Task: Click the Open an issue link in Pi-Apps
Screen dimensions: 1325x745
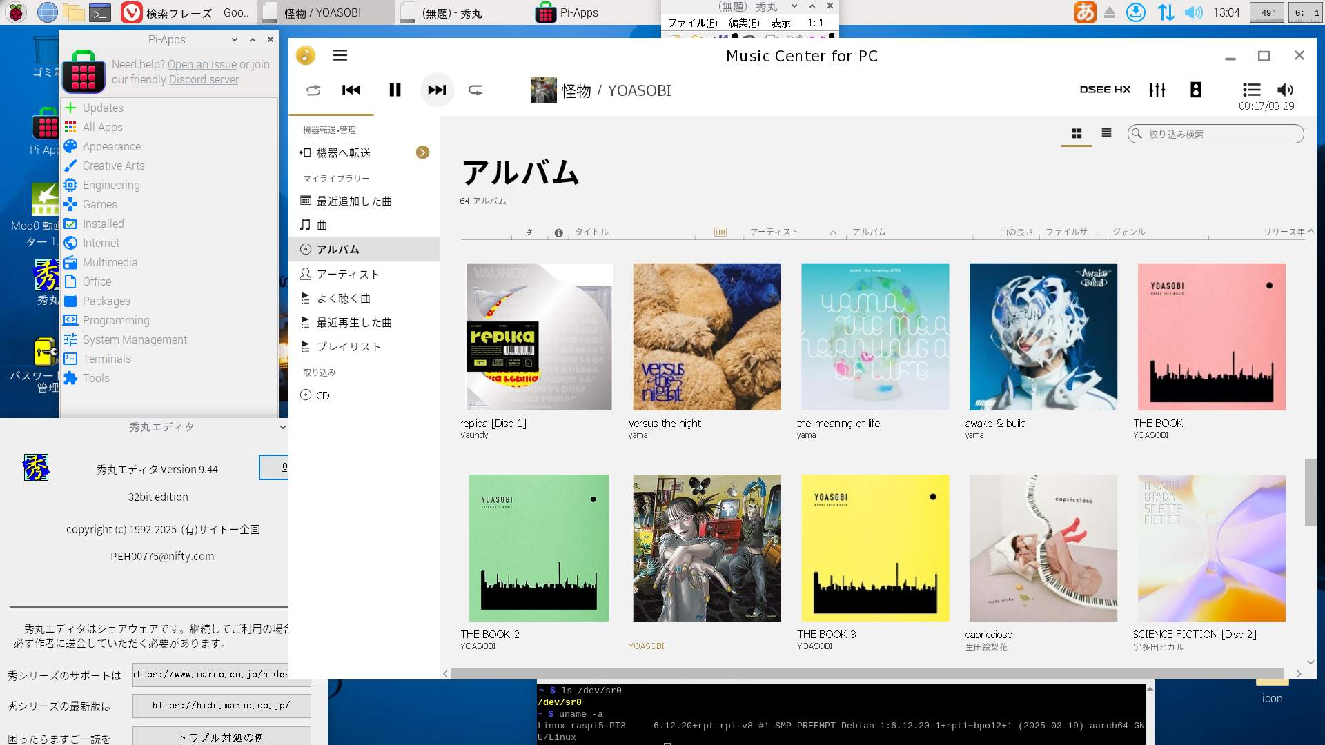Action: click(202, 64)
